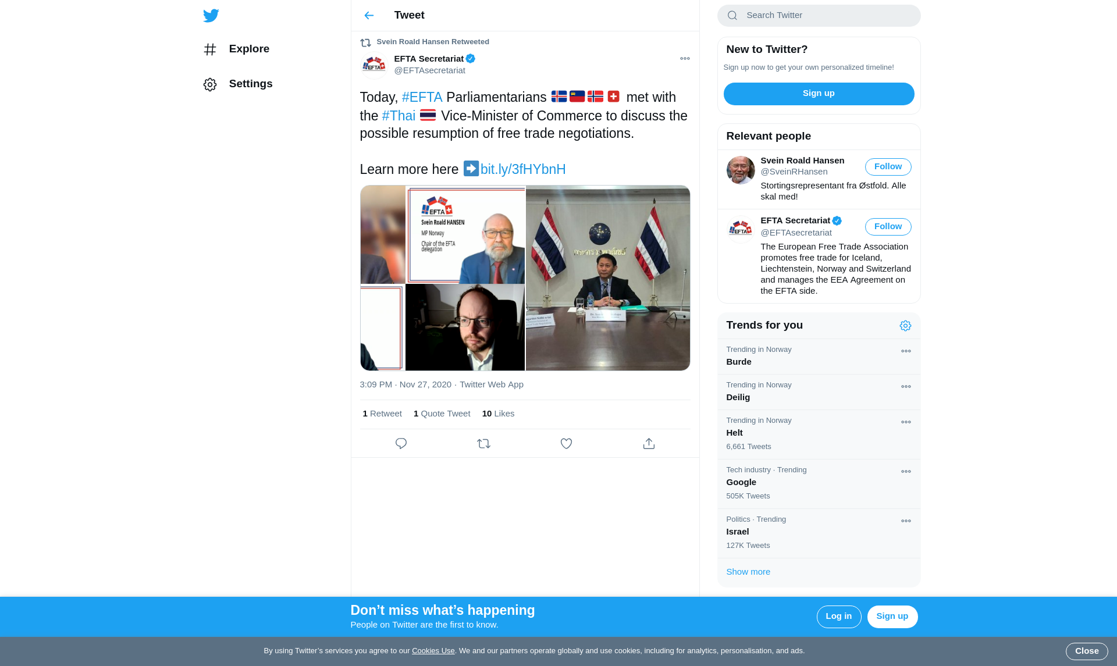Go back using the arrow icon
1117x666 pixels.
pyautogui.click(x=369, y=15)
